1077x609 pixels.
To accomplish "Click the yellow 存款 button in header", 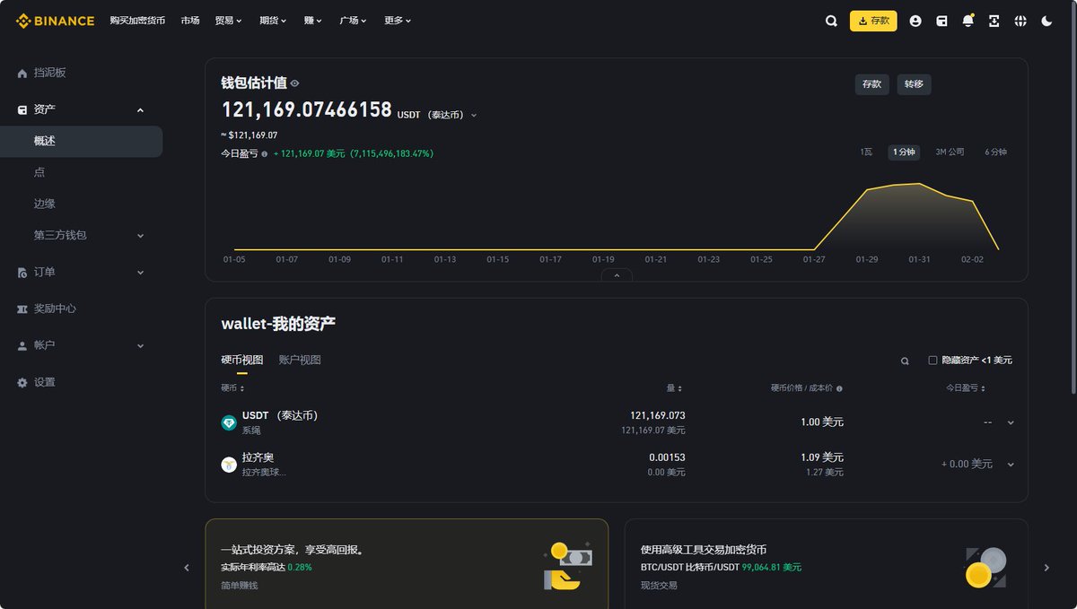I will (x=873, y=21).
